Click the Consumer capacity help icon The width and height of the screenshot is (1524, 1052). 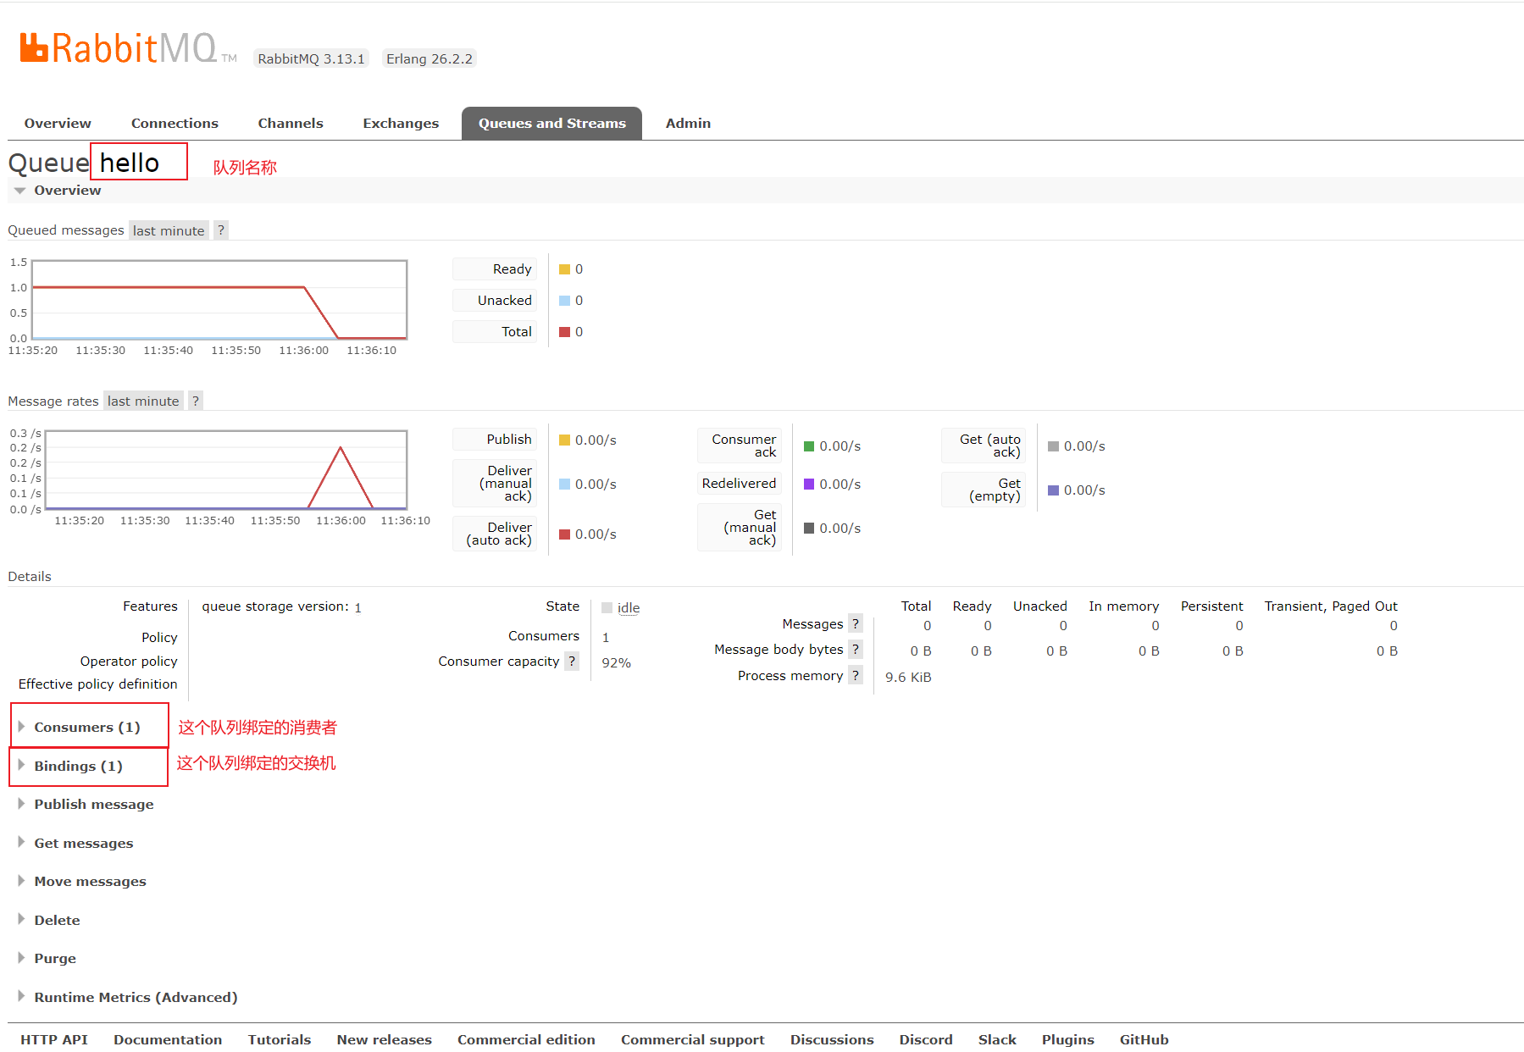572,661
